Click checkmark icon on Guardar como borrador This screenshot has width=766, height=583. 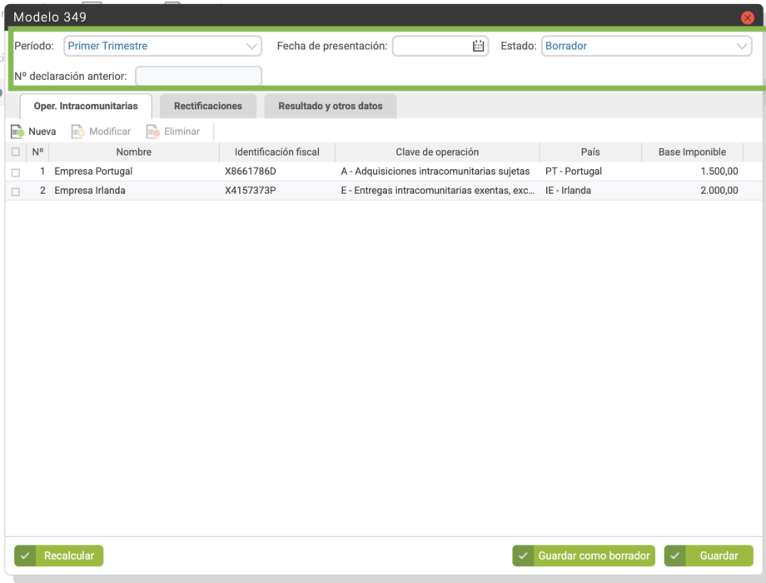pyautogui.click(x=523, y=556)
